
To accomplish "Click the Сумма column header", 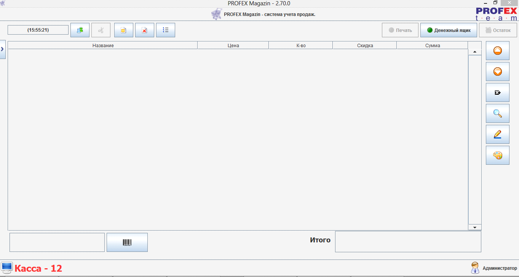I will click(x=433, y=45).
